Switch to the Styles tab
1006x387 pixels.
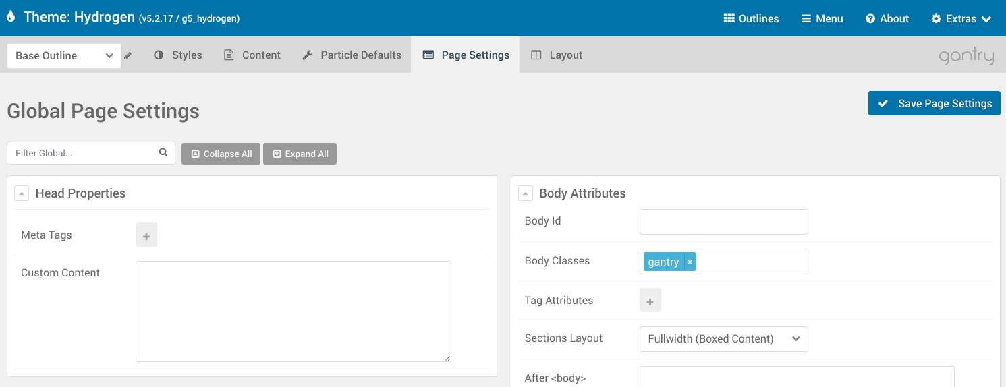tap(178, 55)
